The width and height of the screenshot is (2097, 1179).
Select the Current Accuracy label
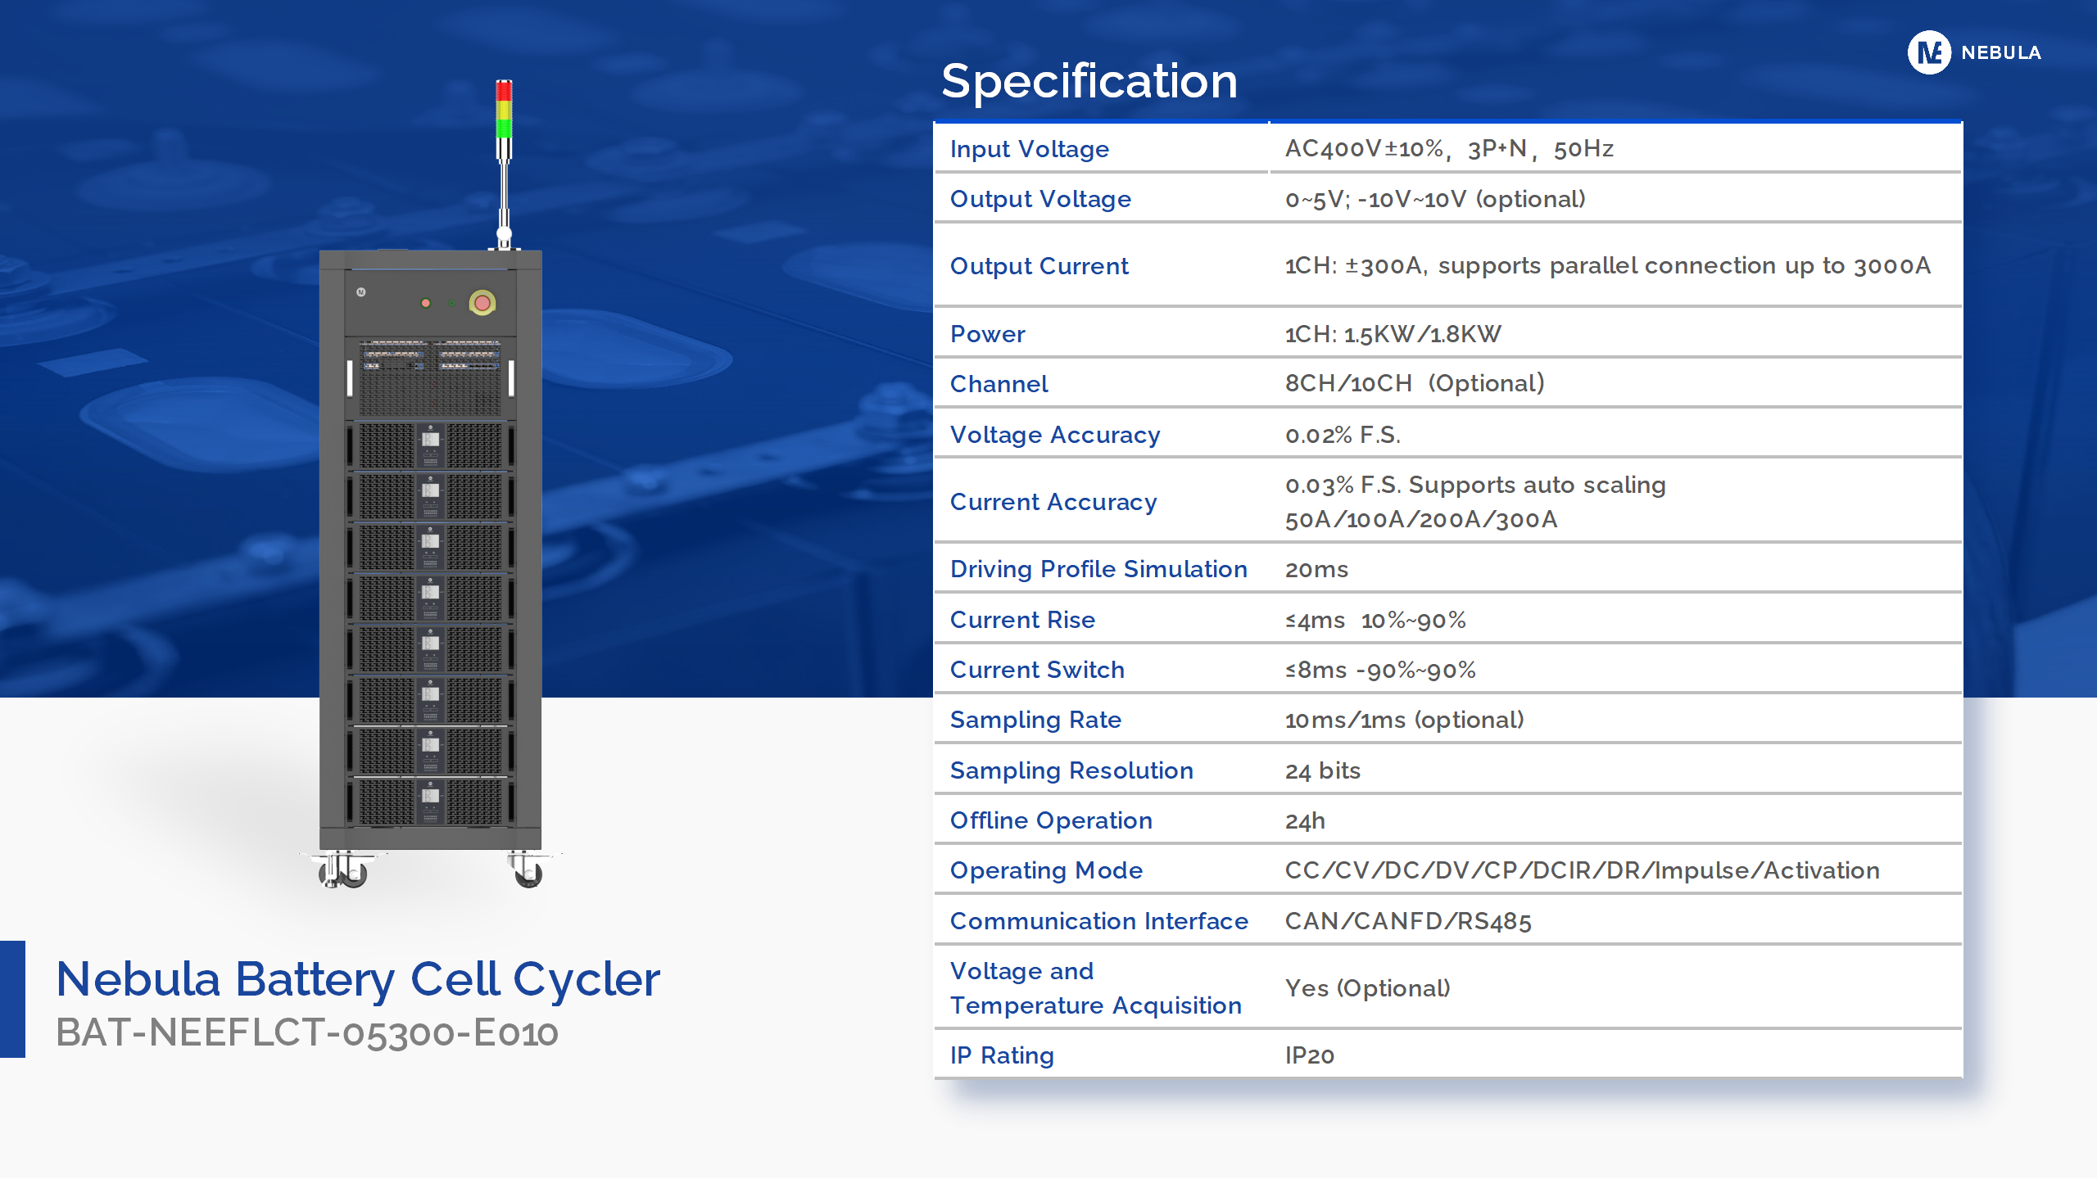[1053, 502]
